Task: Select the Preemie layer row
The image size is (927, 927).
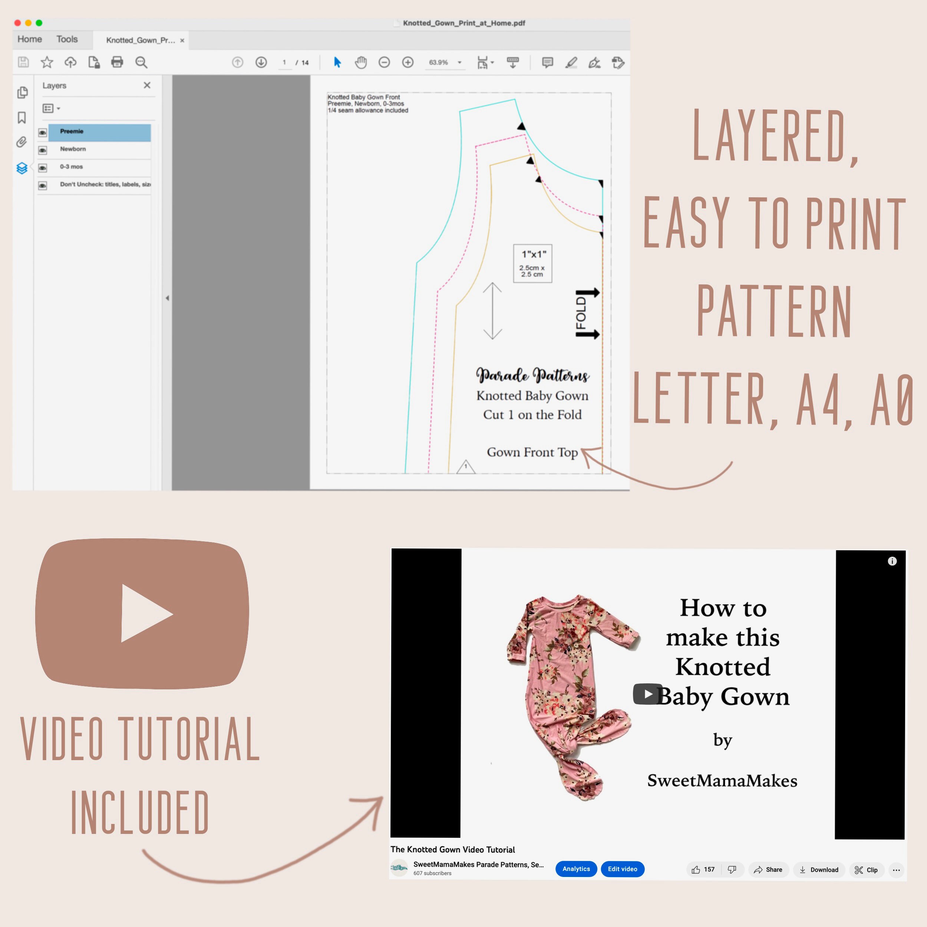Action: coord(99,132)
